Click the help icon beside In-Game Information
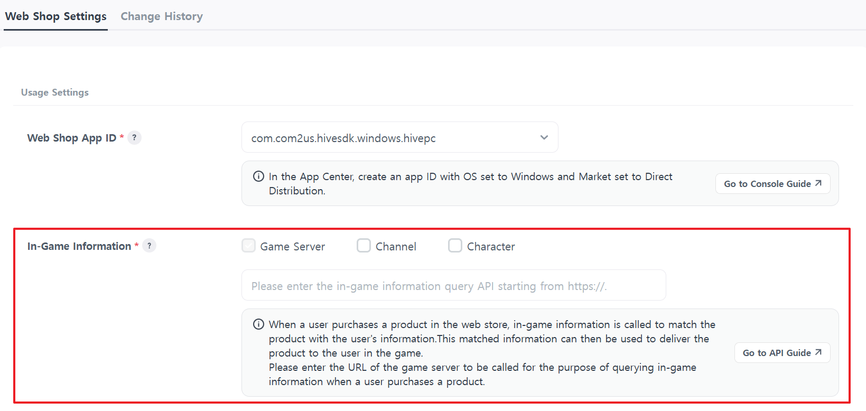 click(x=150, y=246)
